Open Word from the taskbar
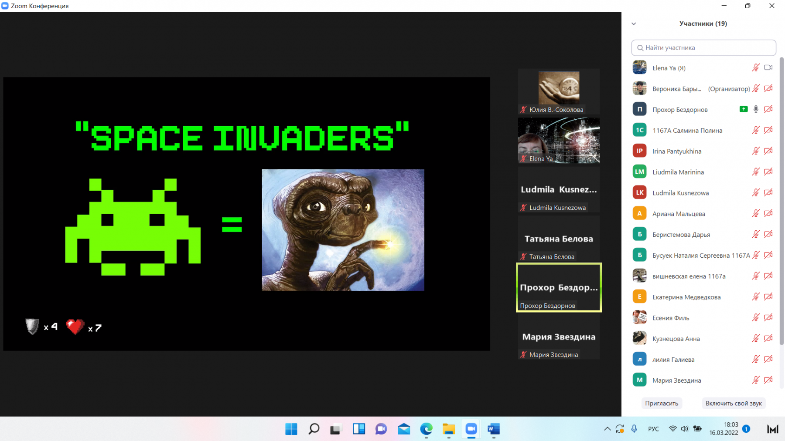 tap(494, 429)
